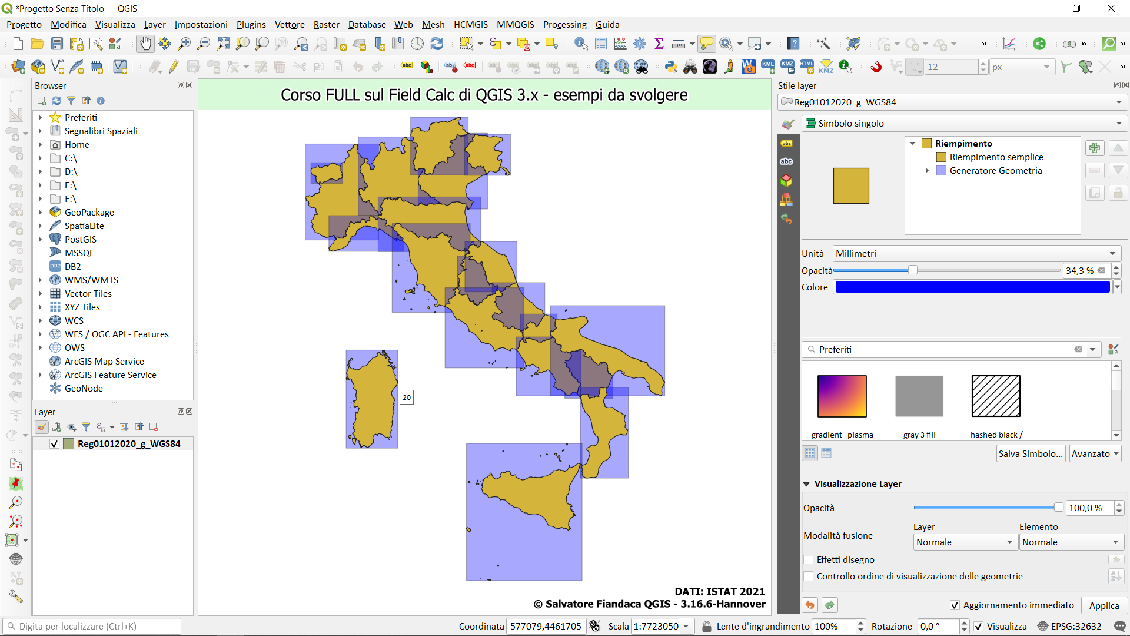Select the hashed black / symbol thumbnail
Image resolution: width=1130 pixels, height=636 pixels.
[996, 396]
